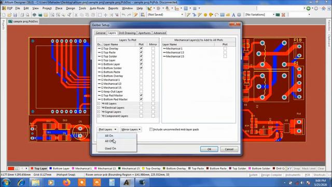The width and height of the screenshot is (332, 187).
Task: Click the Place Component icon
Action: click(239, 15)
